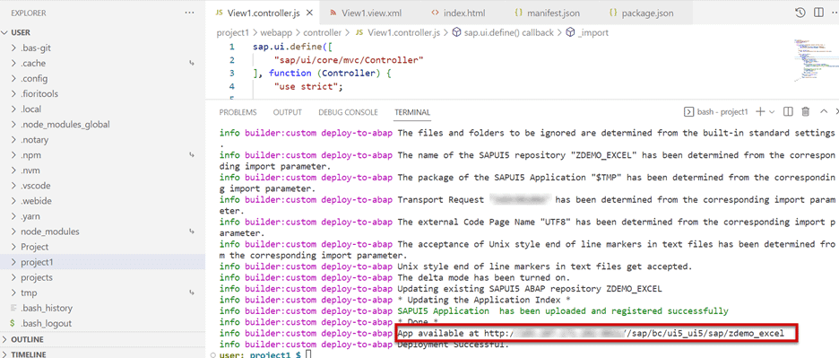Click the "use strict" code line
Viewport: 839px width, 358px height.
coord(307,86)
